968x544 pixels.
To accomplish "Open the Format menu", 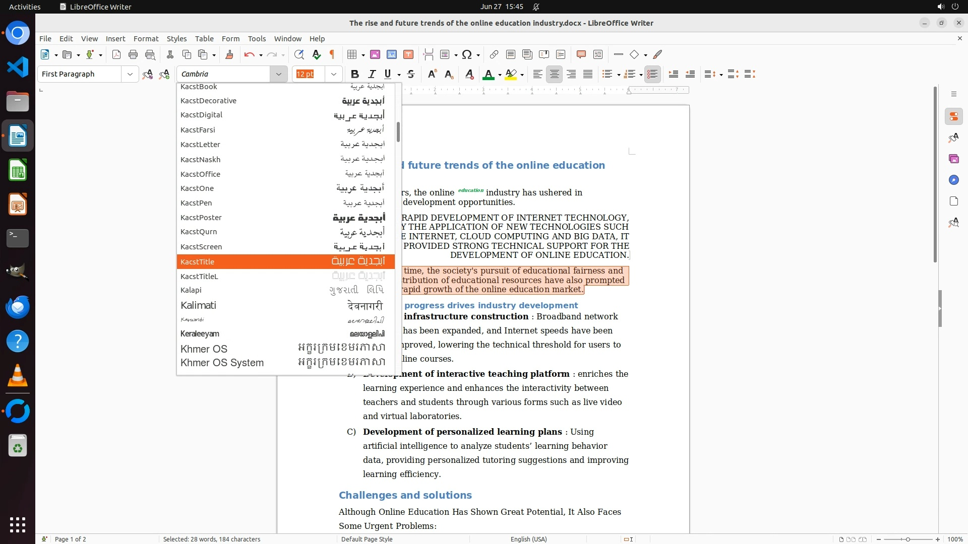I will (146, 39).
